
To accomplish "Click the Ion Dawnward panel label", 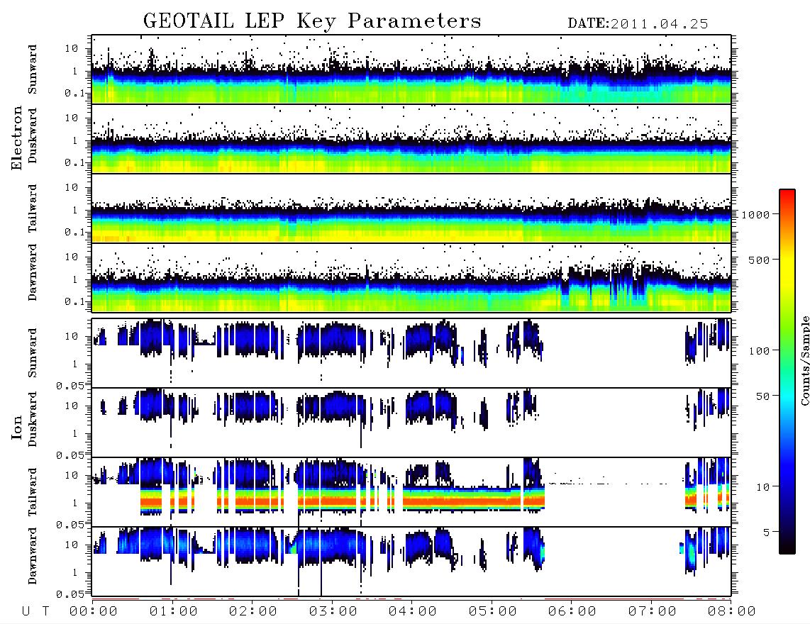I will pyautogui.click(x=33, y=556).
